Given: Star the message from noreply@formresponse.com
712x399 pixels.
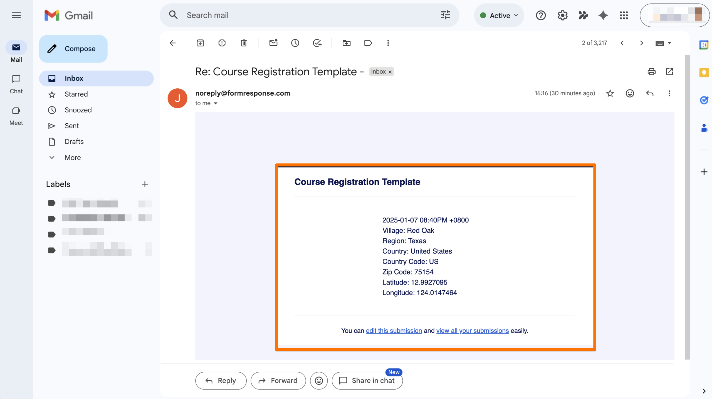Looking at the screenshot, I should pos(610,93).
